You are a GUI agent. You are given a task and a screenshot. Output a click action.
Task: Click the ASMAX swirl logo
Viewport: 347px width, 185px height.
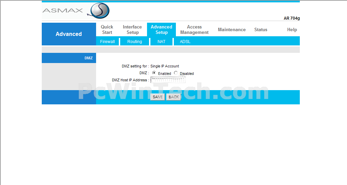pyautogui.click(x=99, y=11)
